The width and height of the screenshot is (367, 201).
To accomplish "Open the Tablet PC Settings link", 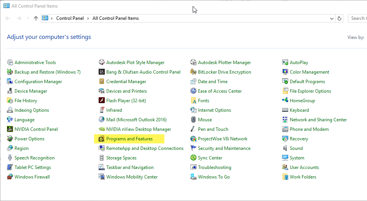I will [x=32, y=167].
